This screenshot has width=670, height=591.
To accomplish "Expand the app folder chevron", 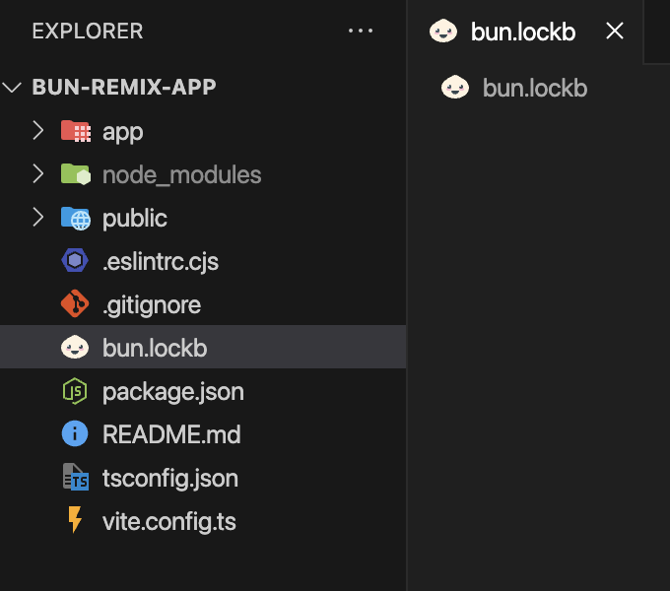I will 38,131.
